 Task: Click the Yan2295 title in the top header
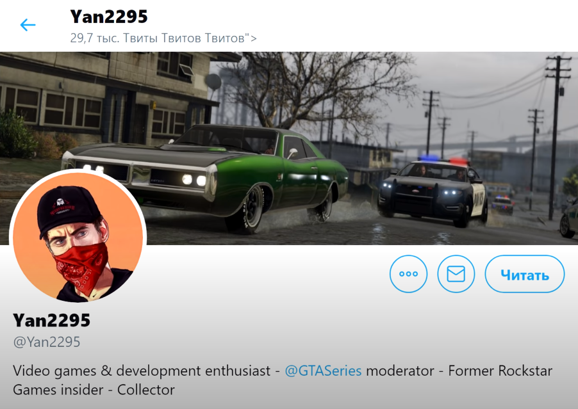(109, 17)
